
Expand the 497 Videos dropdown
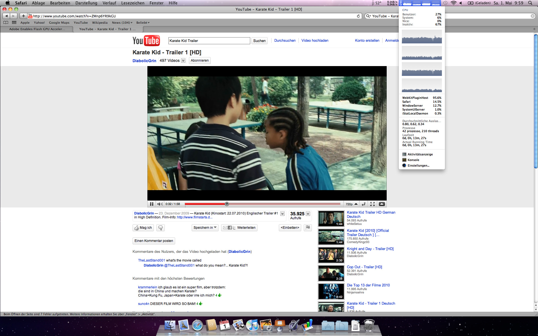coord(183,60)
